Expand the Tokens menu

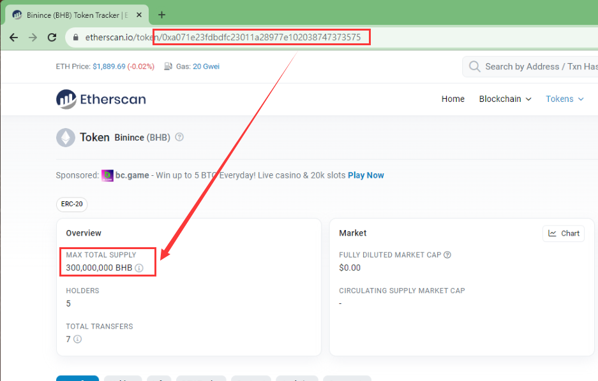click(564, 99)
